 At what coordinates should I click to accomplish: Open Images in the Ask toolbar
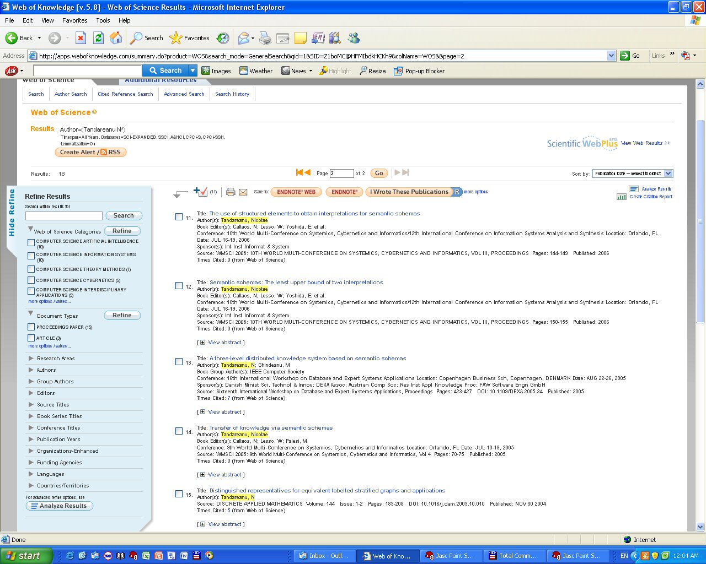point(216,70)
